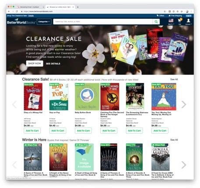Click the Shop Now button
The height and width of the screenshot is (188, 200).
point(35,64)
